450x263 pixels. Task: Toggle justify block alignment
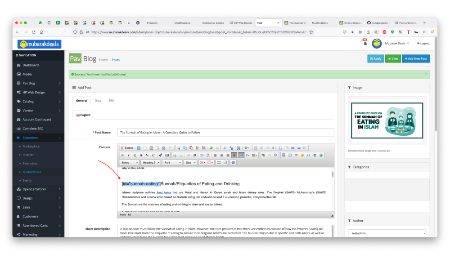coord(234,155)
